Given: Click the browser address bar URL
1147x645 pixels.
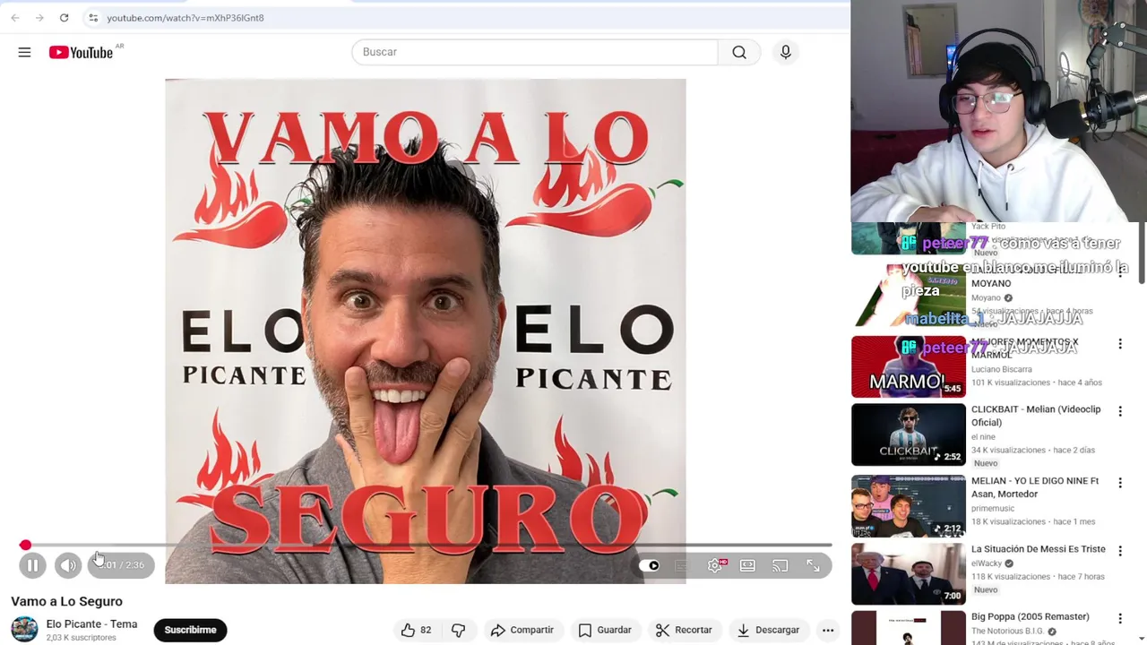Looking at the screenshot, I should (x=185, y=18).
